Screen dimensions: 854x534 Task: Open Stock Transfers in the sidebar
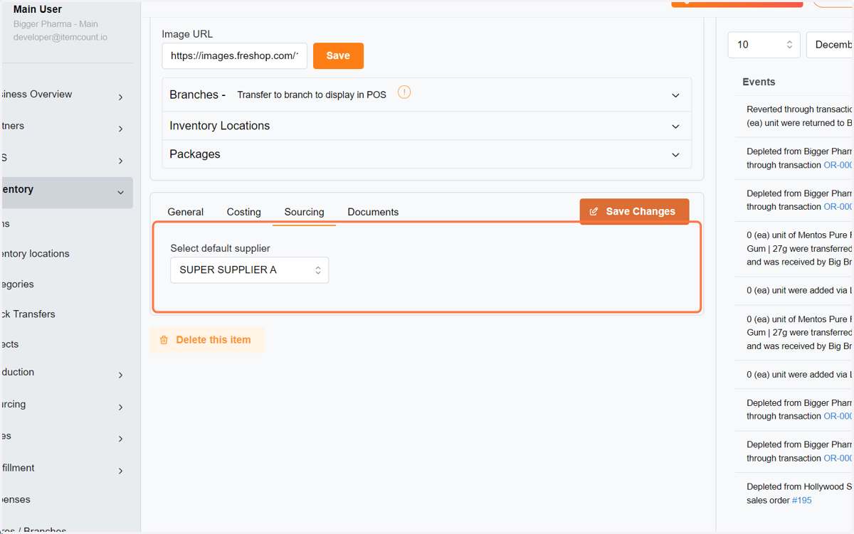[x=28, y=314]
